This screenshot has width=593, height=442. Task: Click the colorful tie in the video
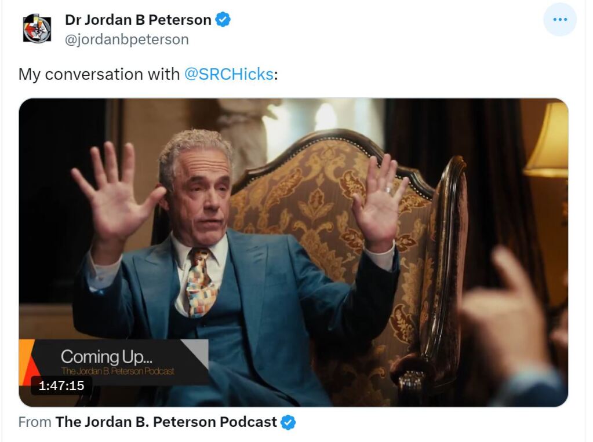201,283
